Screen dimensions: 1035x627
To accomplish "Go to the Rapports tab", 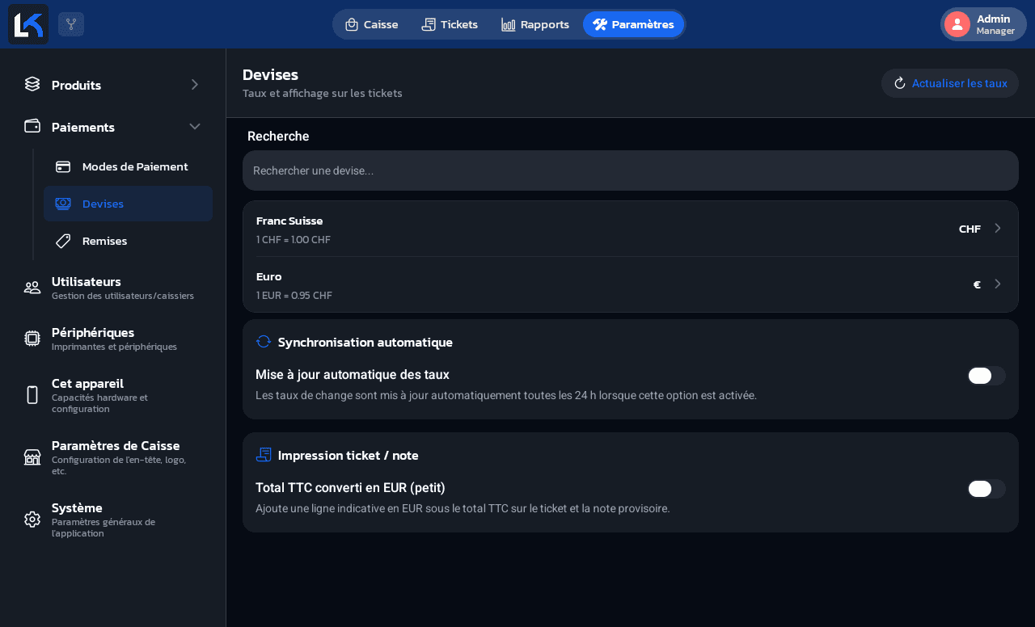I will (535, 24).
